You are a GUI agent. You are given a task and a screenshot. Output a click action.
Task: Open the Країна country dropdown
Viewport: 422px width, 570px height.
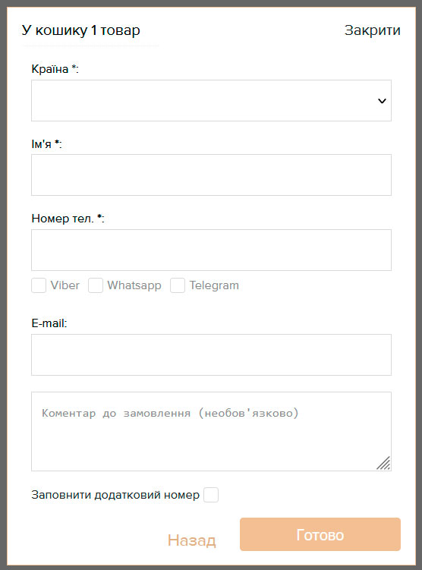coord(211,101)
